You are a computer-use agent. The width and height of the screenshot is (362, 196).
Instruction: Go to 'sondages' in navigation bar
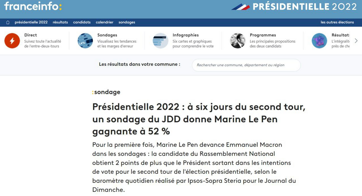[127, 22]
